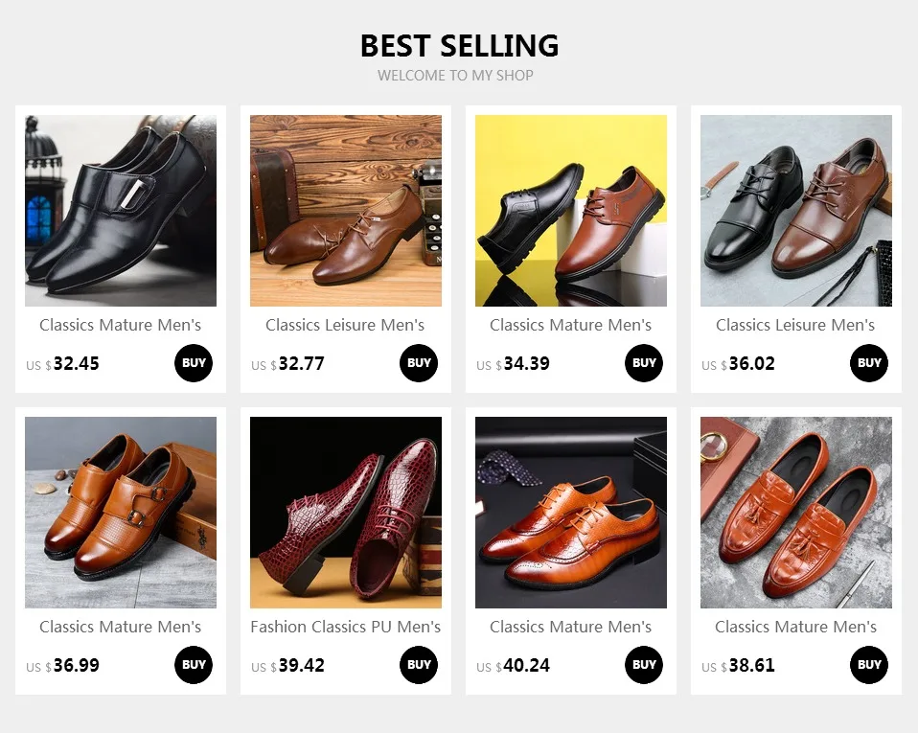918x733 pixels.
Task: Click 'Fashion Classics PU Men's' title link
Action: click(346, 627)
